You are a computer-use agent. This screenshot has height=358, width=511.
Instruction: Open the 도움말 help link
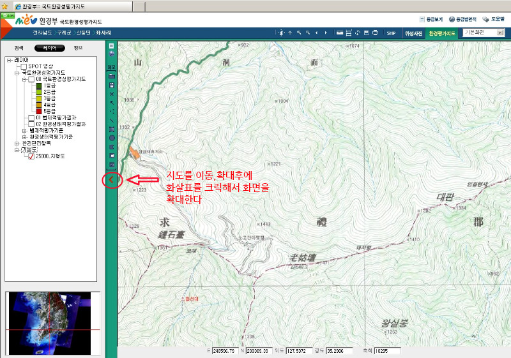click(494, 20)
